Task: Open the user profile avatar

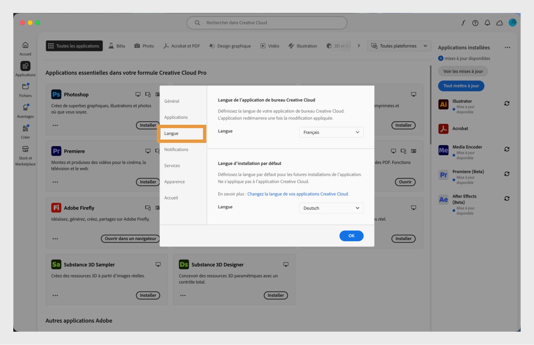Action: point(513,22)
